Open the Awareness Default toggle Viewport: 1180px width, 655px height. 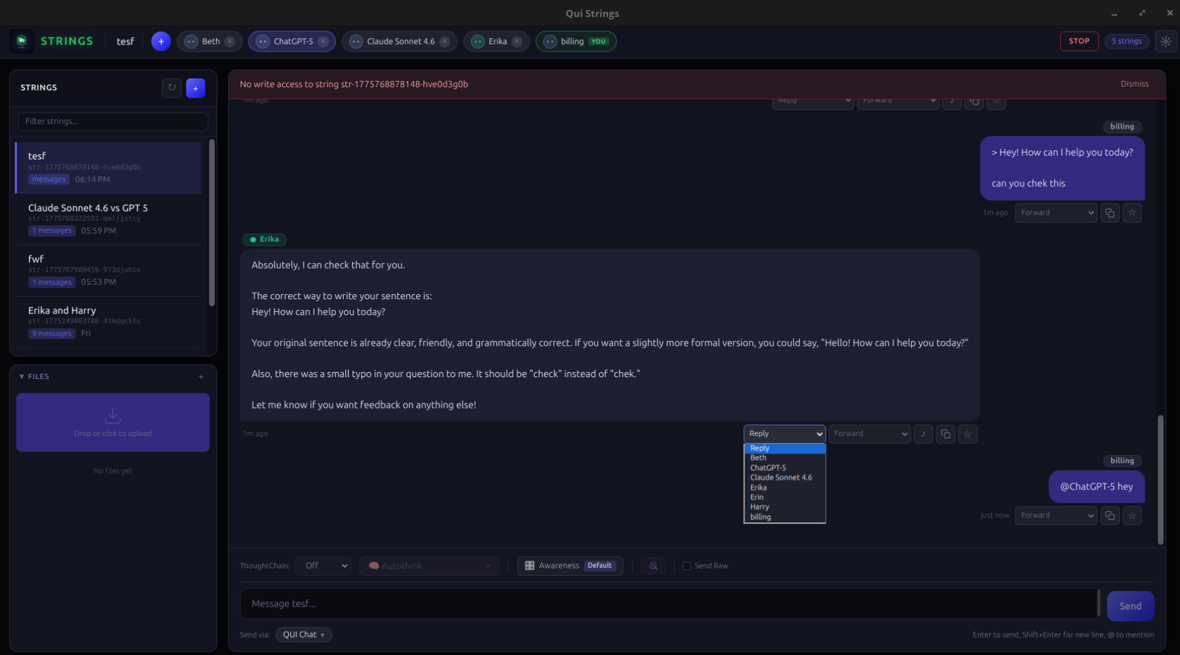tap(570, 566)
